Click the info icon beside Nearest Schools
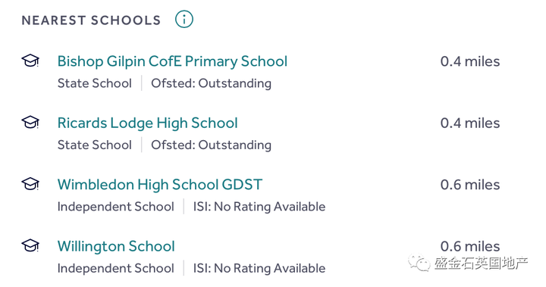 click(184, 19)
